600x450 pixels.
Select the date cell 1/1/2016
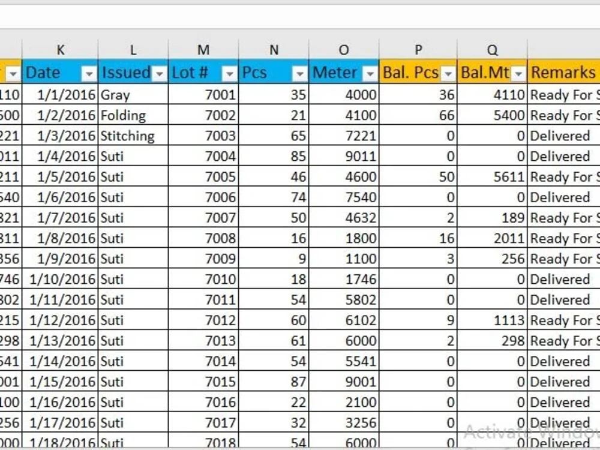coord(60,94)
